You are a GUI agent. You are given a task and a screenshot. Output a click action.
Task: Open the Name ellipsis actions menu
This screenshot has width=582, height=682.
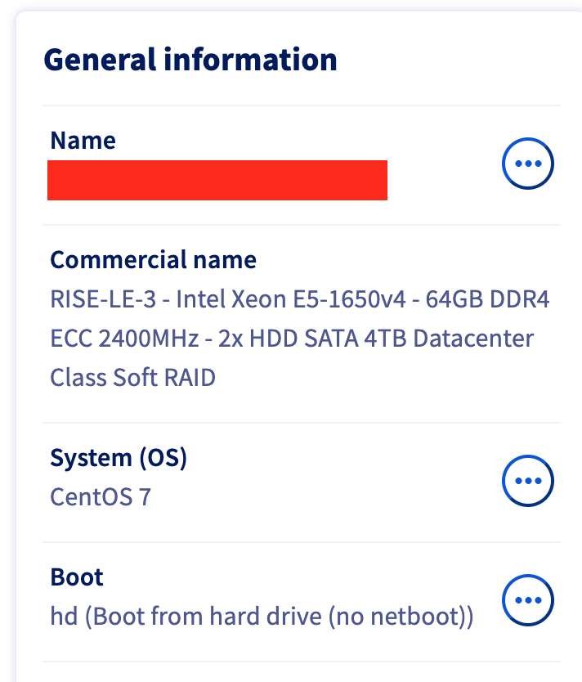[x=527, y=164]
